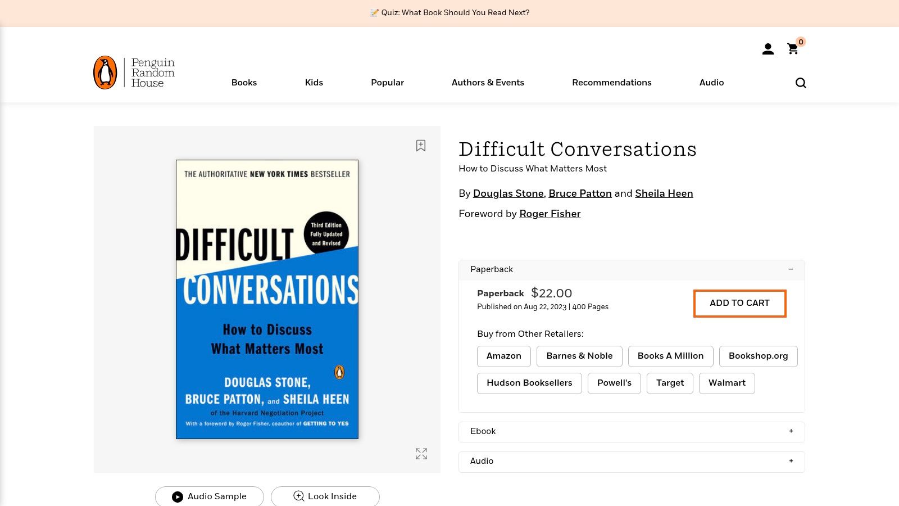Click the Penguin Random House logo

pyautogui.click(x=133, y=72)
